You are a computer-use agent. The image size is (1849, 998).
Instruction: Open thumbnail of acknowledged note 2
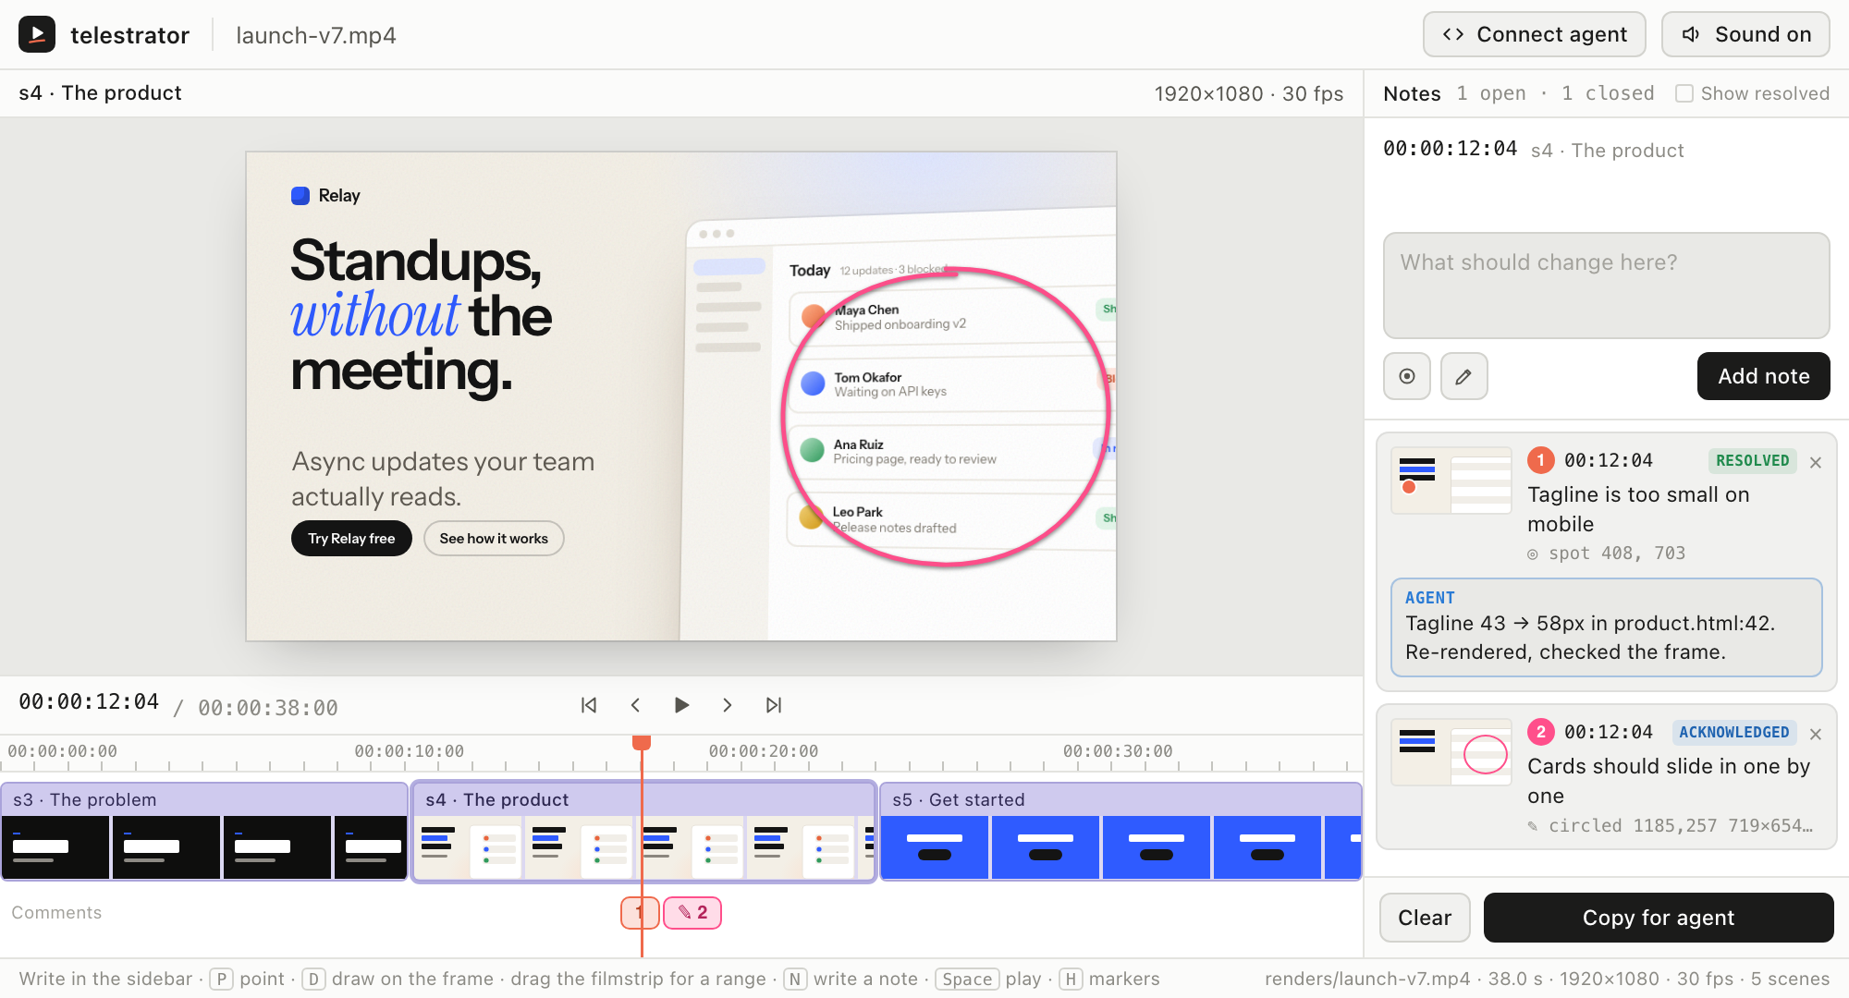(1451, 752)
